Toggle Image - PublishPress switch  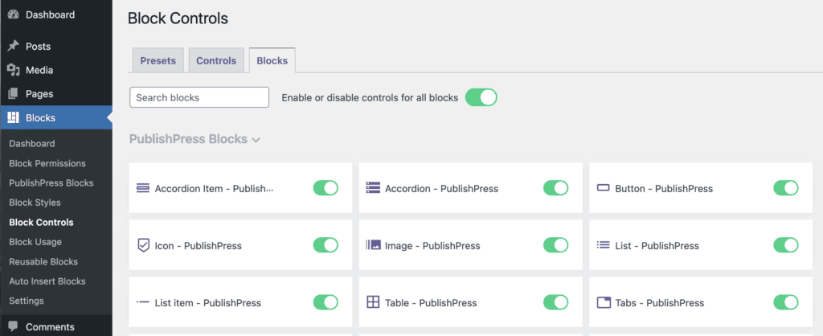coord(556,245)
